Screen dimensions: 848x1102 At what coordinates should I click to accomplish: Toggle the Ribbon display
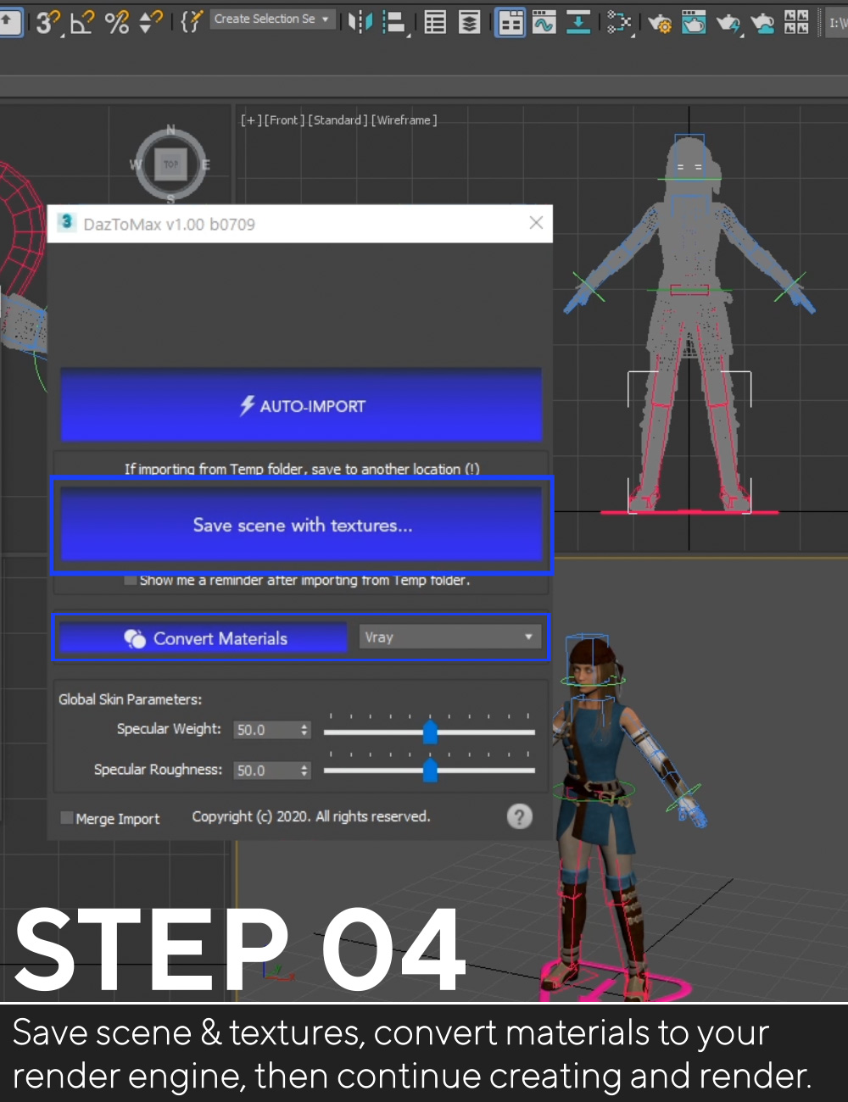click(510, 22)
